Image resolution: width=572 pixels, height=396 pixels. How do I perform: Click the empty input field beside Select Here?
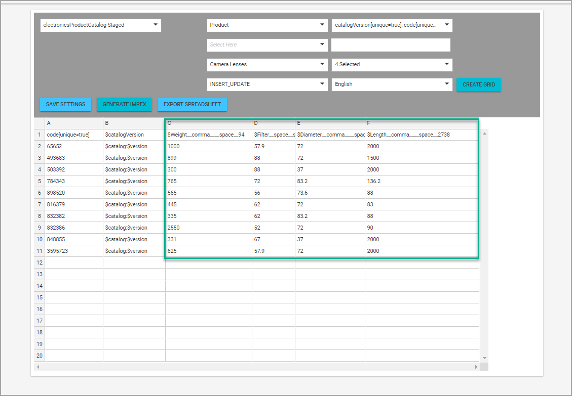click(x=391, y=45)
